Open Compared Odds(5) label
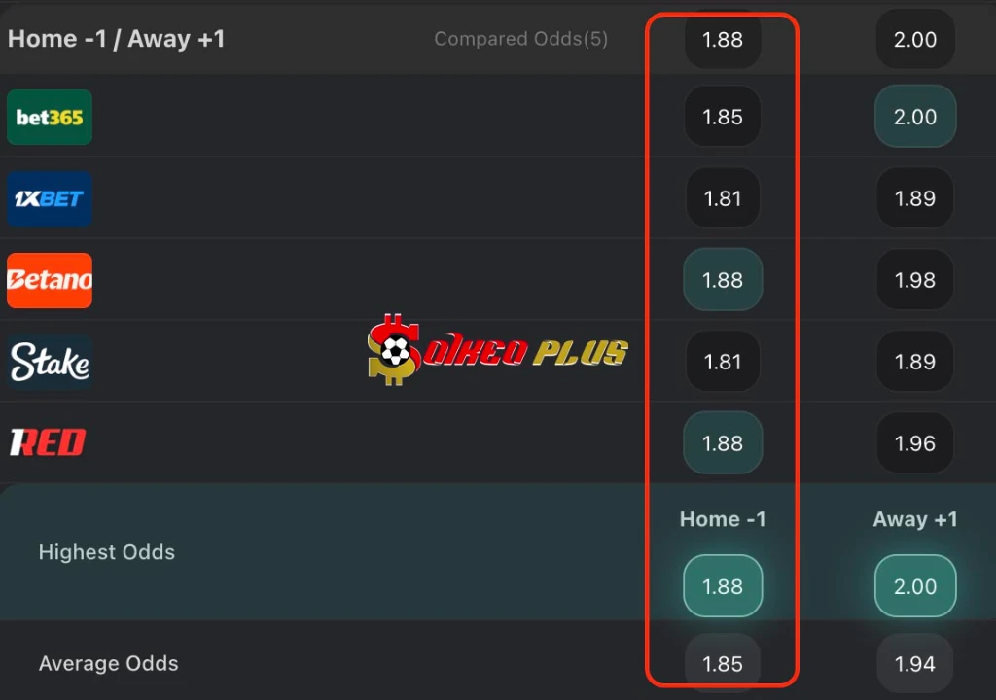Image resolution: width=996 pixels, height=700 pixels. (521, 39)
